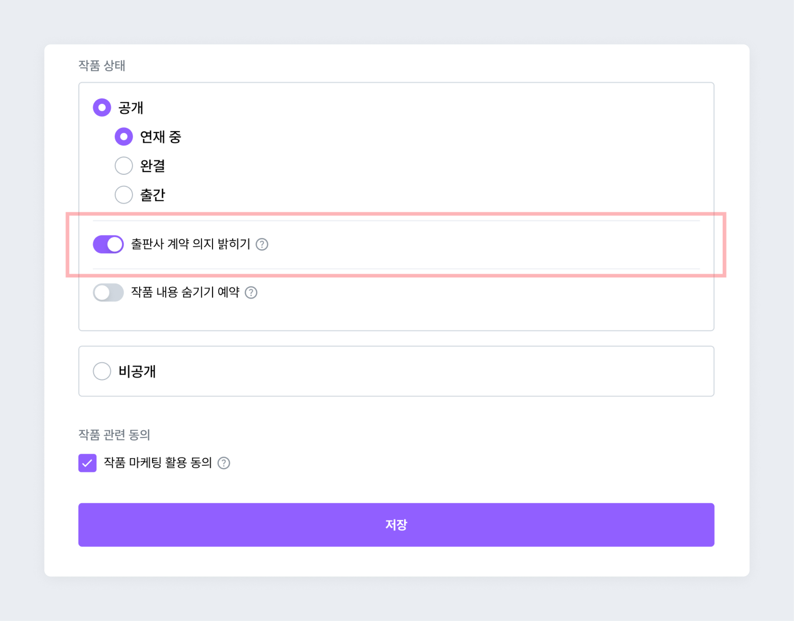Viewport: 794px width, 621px height.
Task: Show help for 작품 마케팅 활용 동의
Action: click(224, 463)
